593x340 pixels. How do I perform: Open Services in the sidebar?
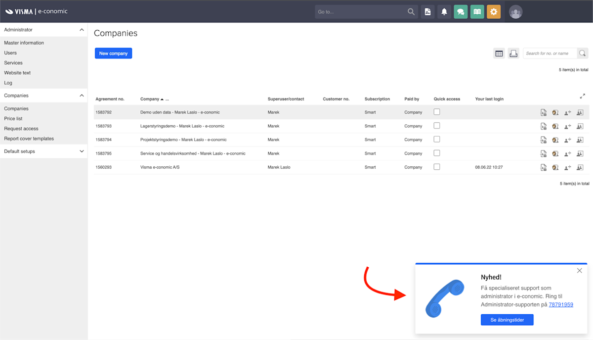point(13,63)
